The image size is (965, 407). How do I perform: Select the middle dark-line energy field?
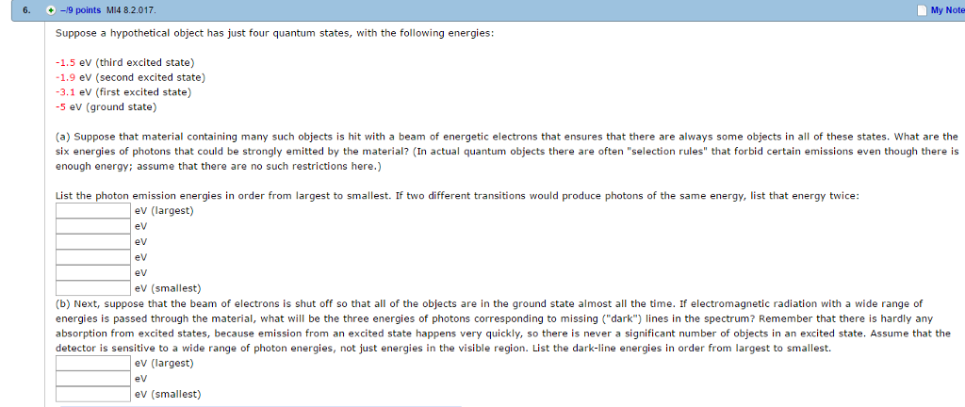(x=93, y=379)
